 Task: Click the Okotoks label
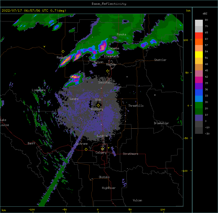(x=104, y=177)
